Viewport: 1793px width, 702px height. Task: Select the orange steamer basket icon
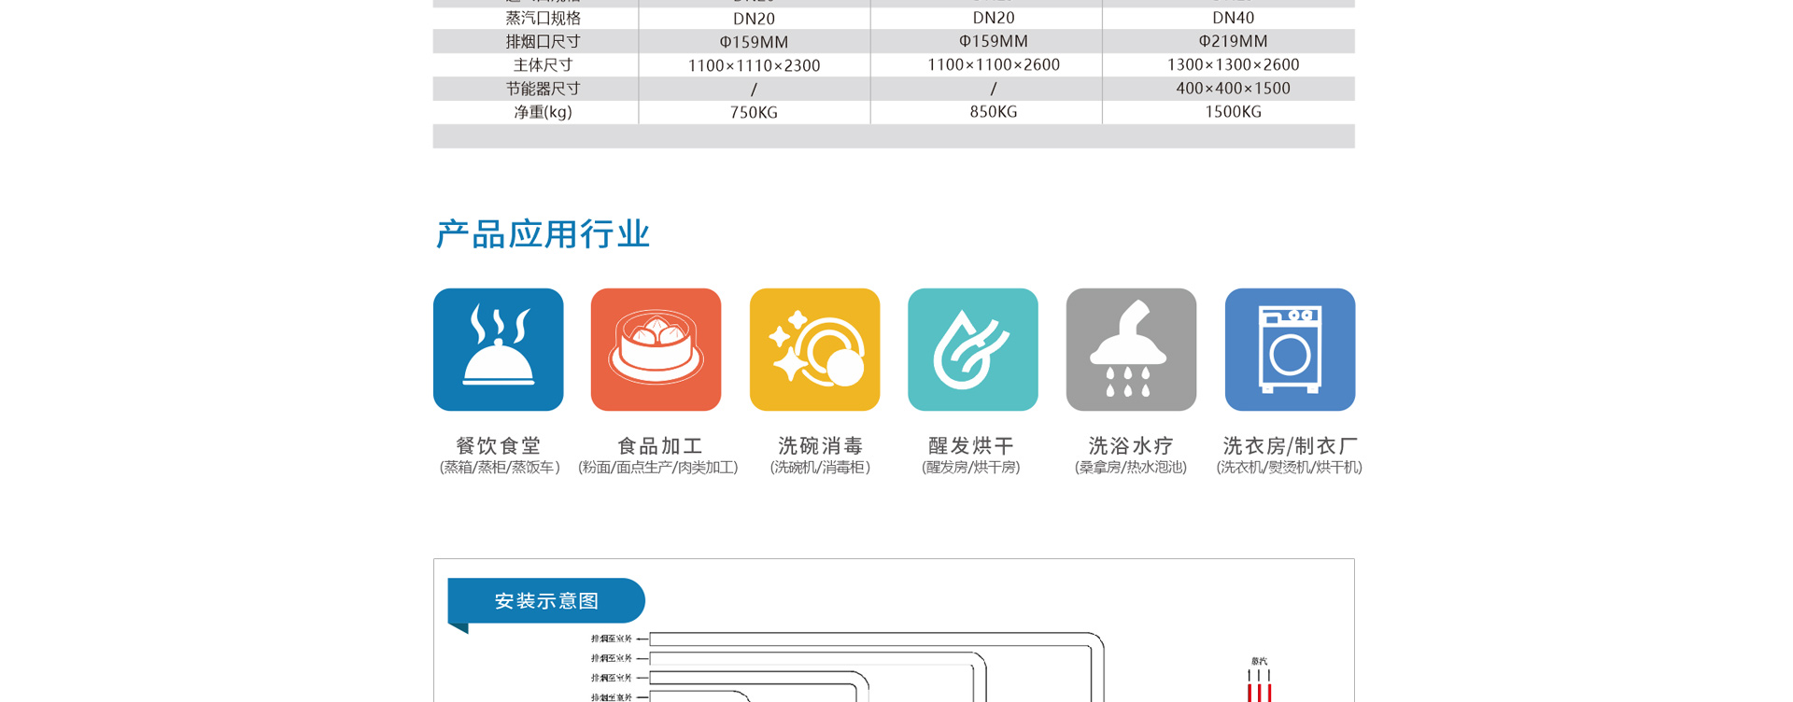[656, 349]
